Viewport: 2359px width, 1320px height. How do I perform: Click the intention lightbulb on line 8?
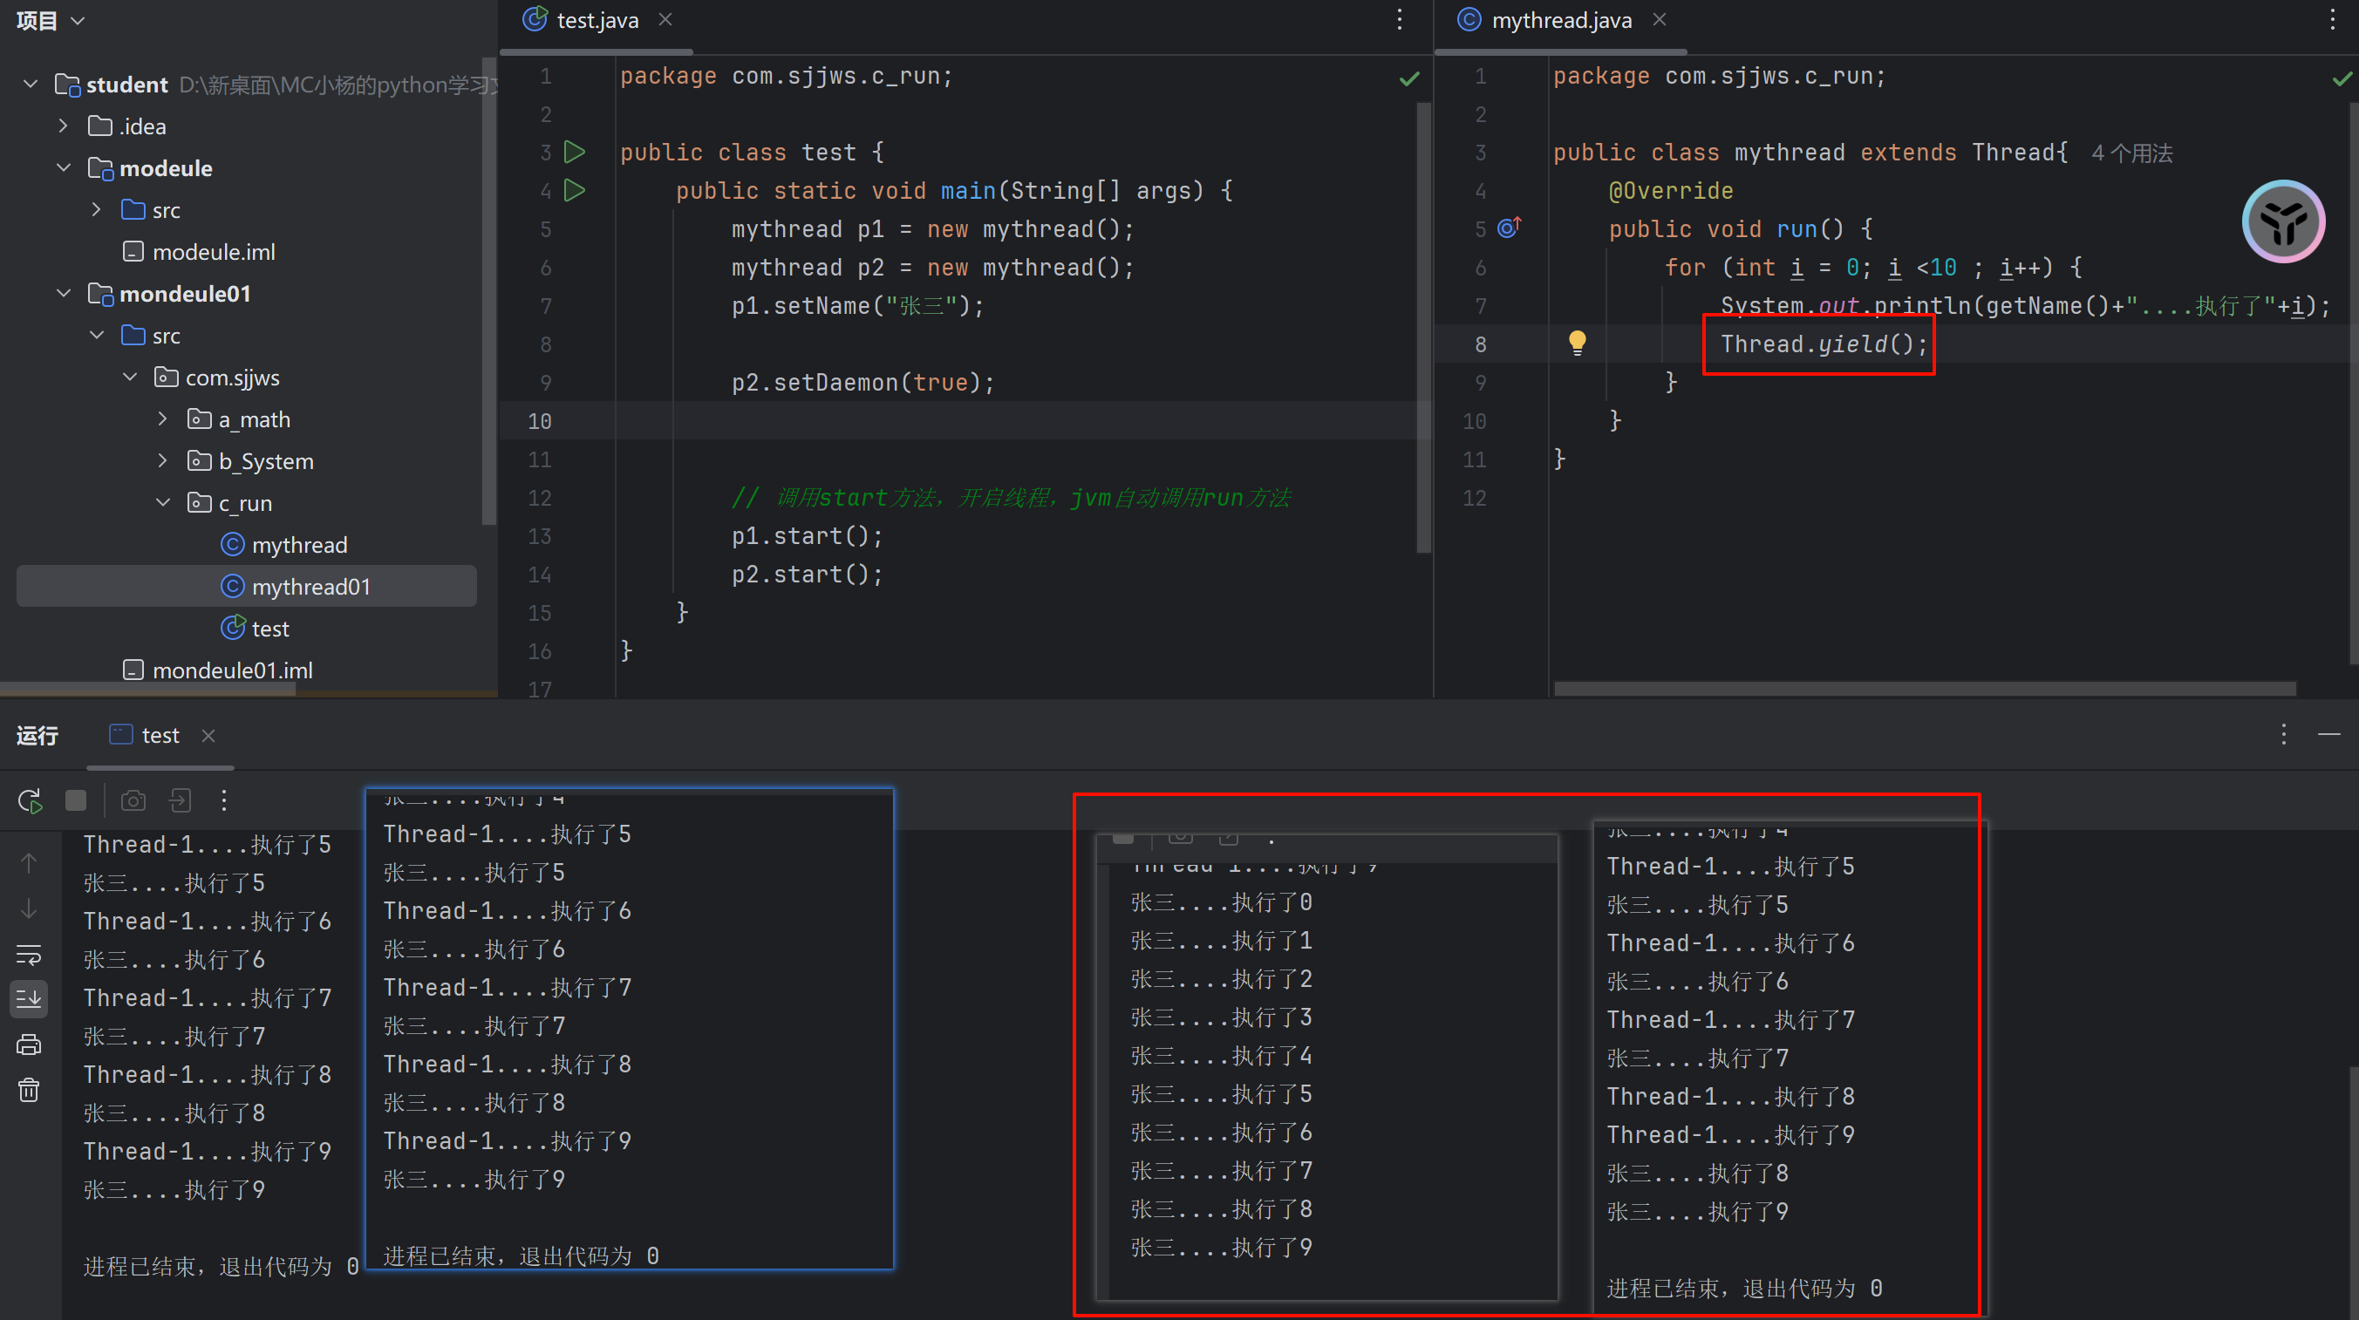[1576, 344]
